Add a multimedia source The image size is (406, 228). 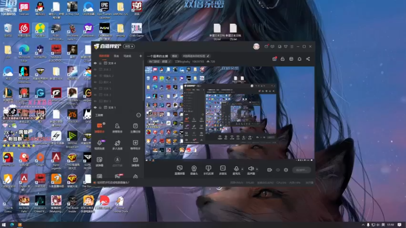[223, 170]
